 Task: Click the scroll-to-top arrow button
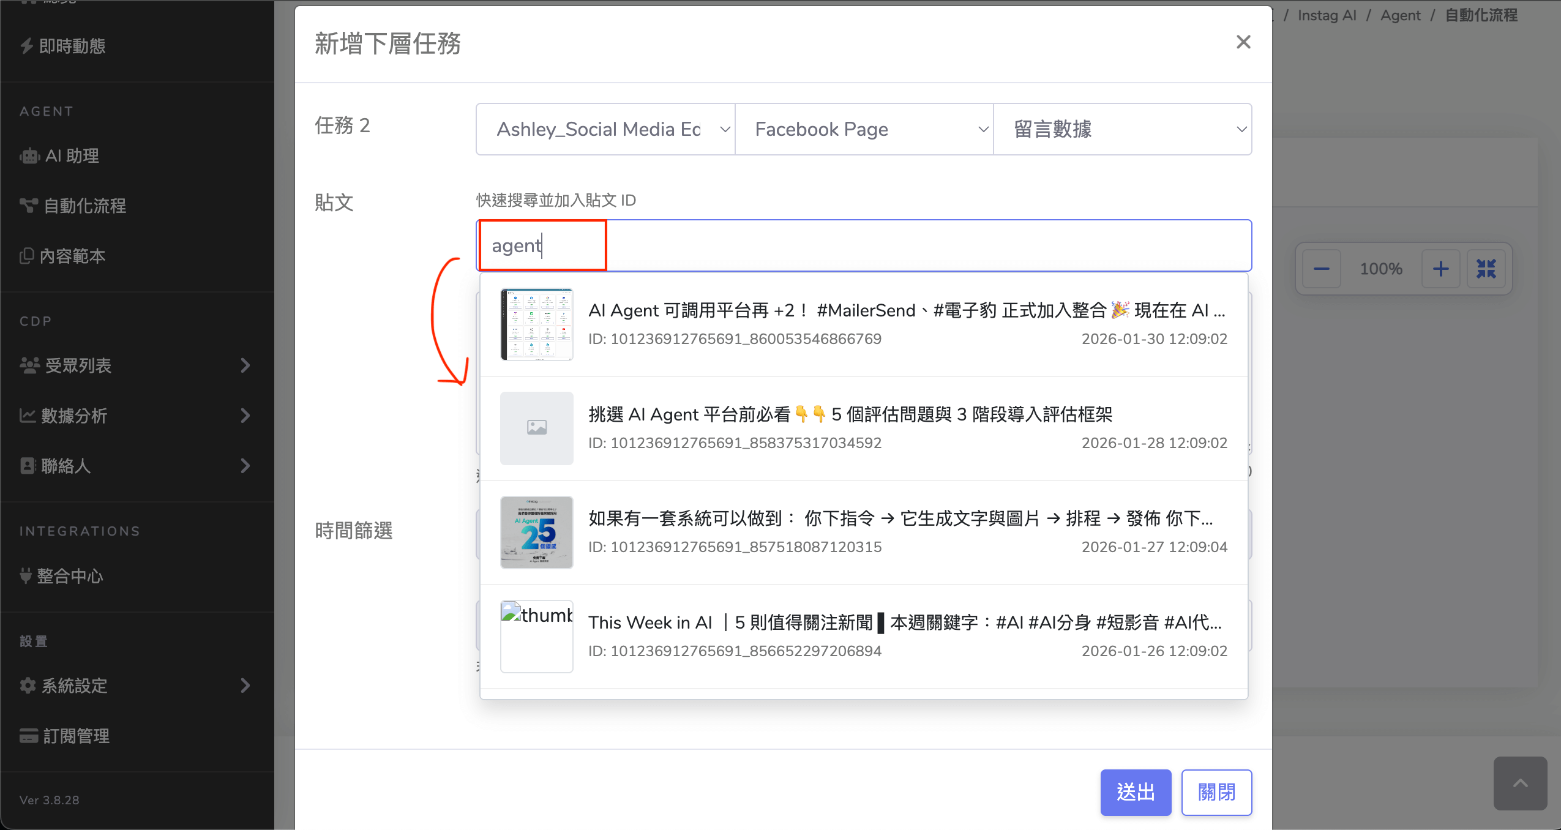pos(1520,783)
